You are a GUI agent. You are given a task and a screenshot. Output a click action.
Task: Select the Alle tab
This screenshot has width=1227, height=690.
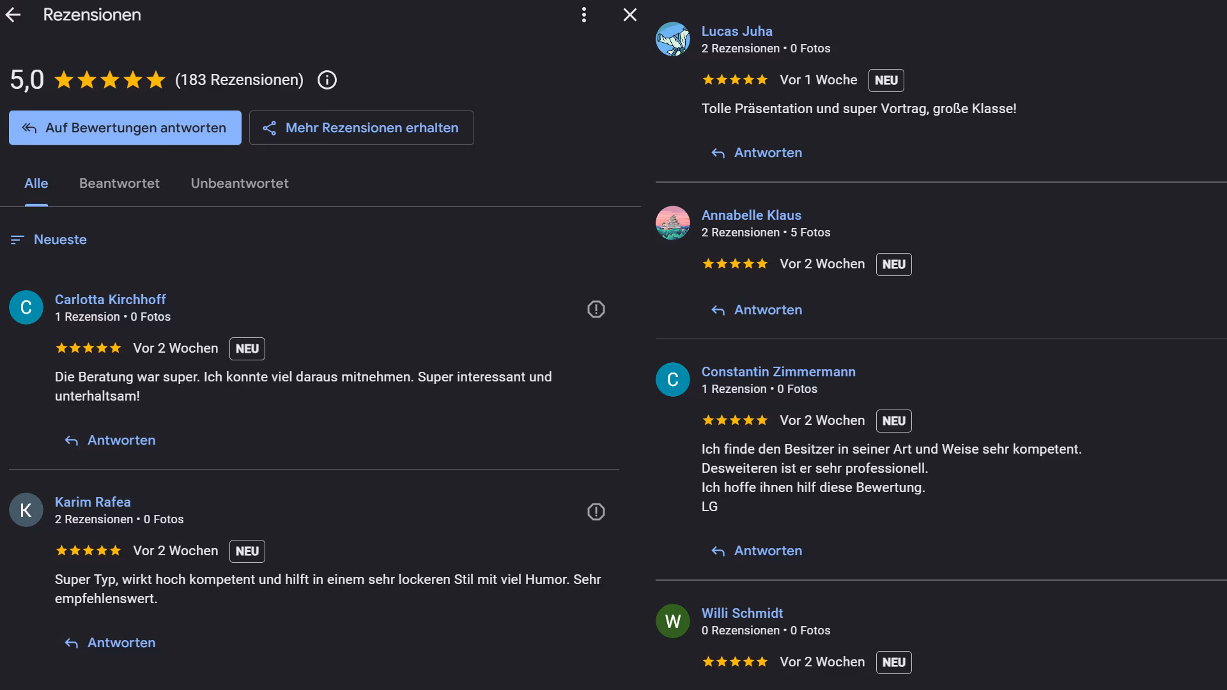36,183
